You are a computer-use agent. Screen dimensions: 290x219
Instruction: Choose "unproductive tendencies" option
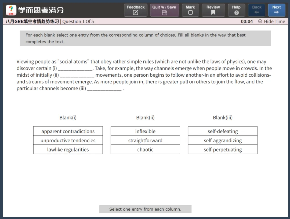pyautogui.click(x=68, y=140)
